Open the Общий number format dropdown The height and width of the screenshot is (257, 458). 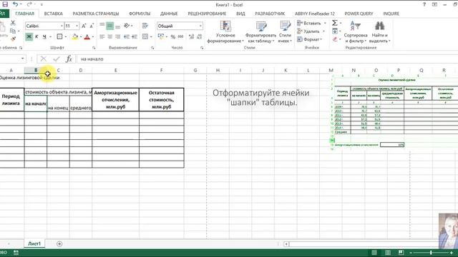pyautogui.click(x=200, y=26)
